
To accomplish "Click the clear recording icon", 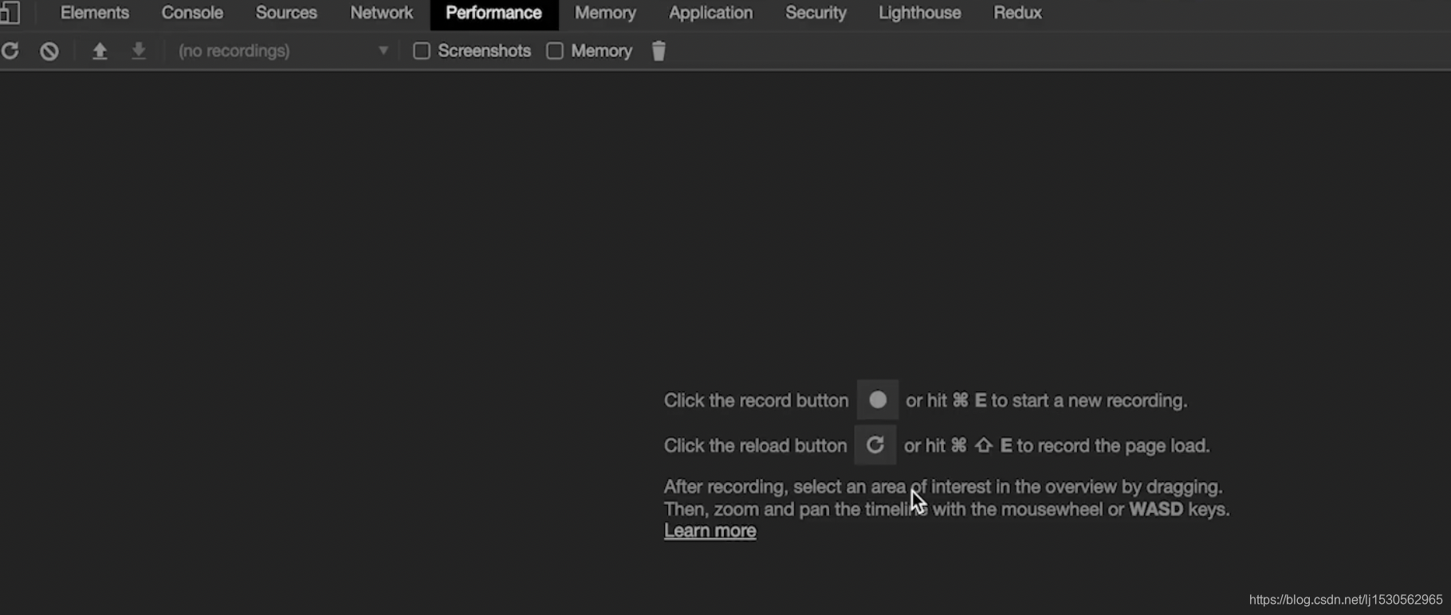I will point(49,51).
